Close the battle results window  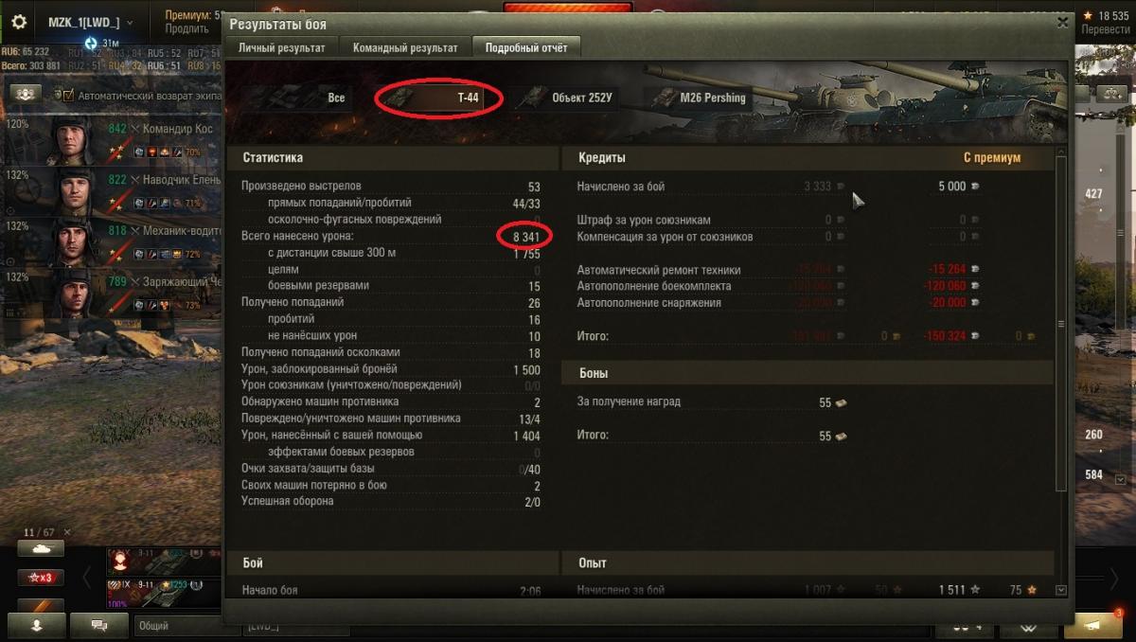tap(1062, 22)
